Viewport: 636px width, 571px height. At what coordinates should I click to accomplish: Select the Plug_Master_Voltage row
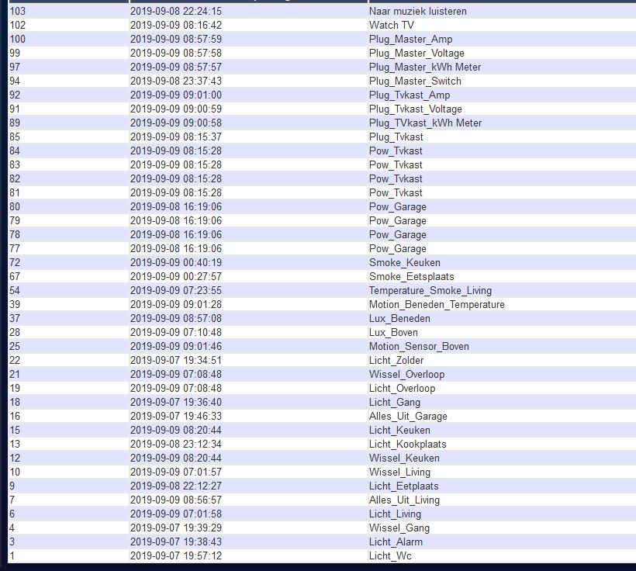(x=417, y=54)
